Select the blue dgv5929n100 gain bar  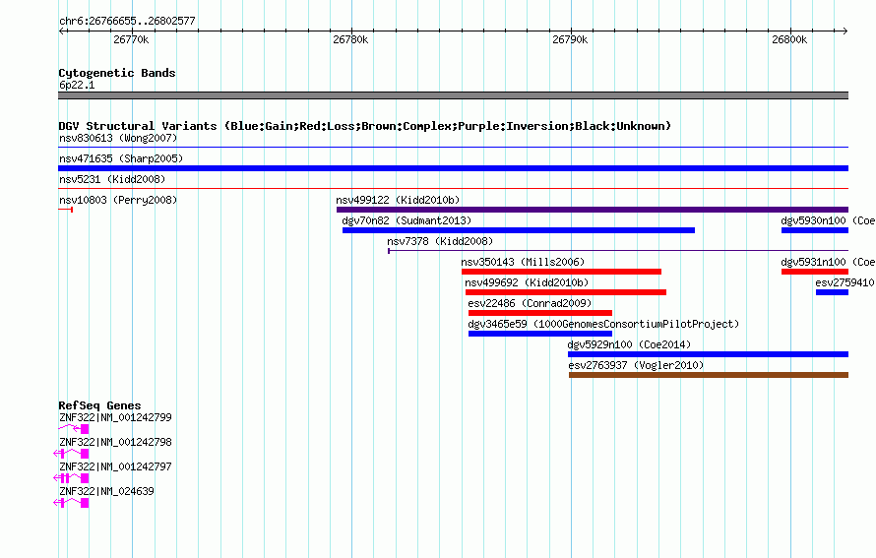pyautogui.click(x=708, y=354)
